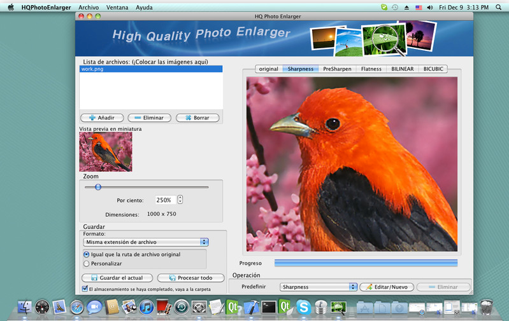Click the Apple menu logo
509x321 pixels.
[11, 7]
